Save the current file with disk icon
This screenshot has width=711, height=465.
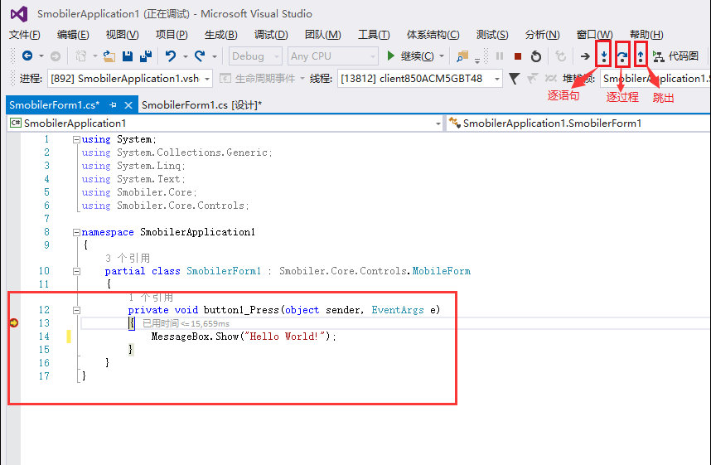pyautogui.click(x=128, y=56)
